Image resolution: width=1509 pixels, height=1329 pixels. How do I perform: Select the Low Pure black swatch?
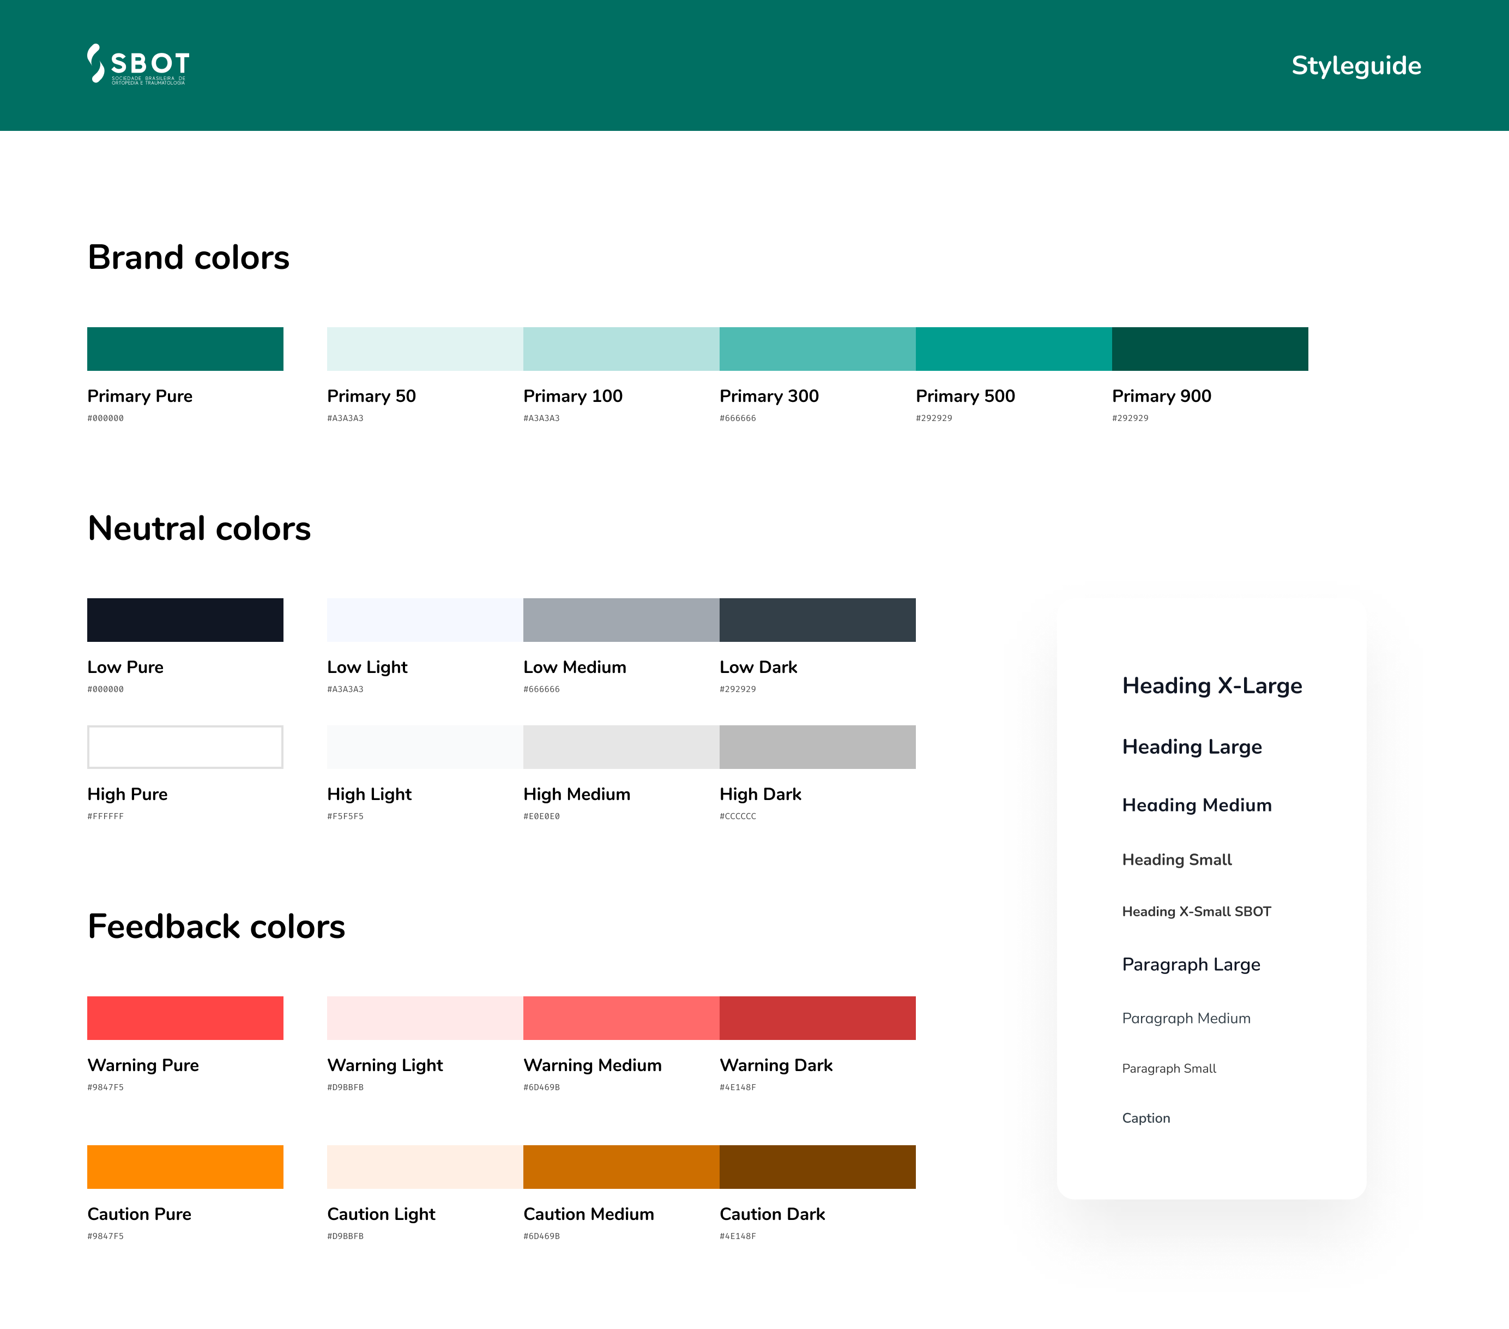185,620
